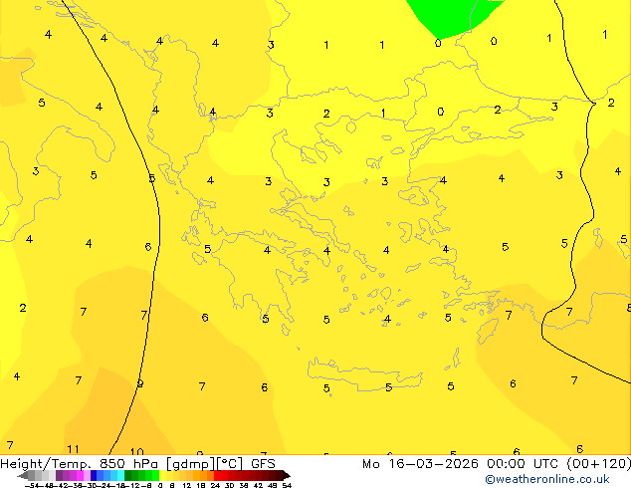The height and width of the screenshot is (488, 631).
Task: Click the 54 legend scale value
Action: click(x=287, y=485)
